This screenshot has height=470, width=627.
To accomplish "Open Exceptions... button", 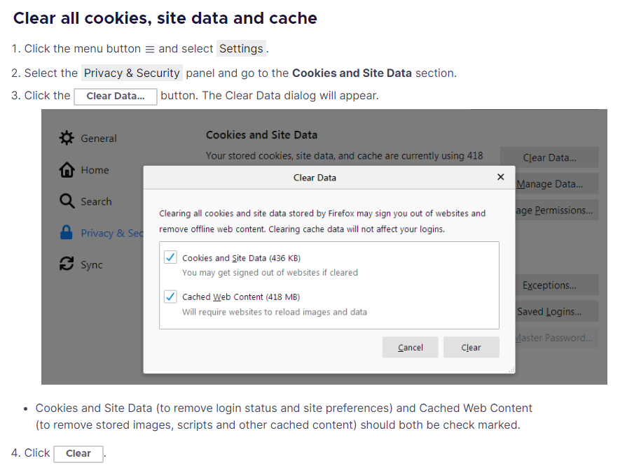I will (x=549, y=285).
